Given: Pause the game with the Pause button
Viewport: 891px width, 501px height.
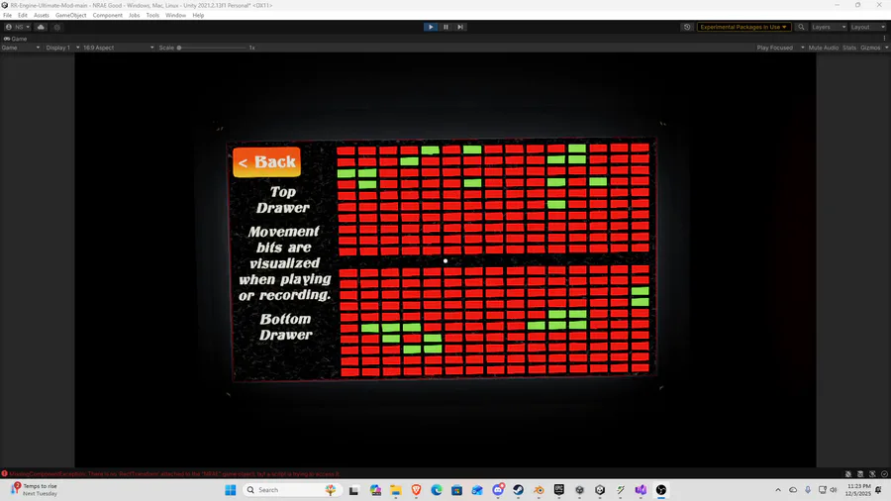Looking at the screenshot, I should click(445, 27).
